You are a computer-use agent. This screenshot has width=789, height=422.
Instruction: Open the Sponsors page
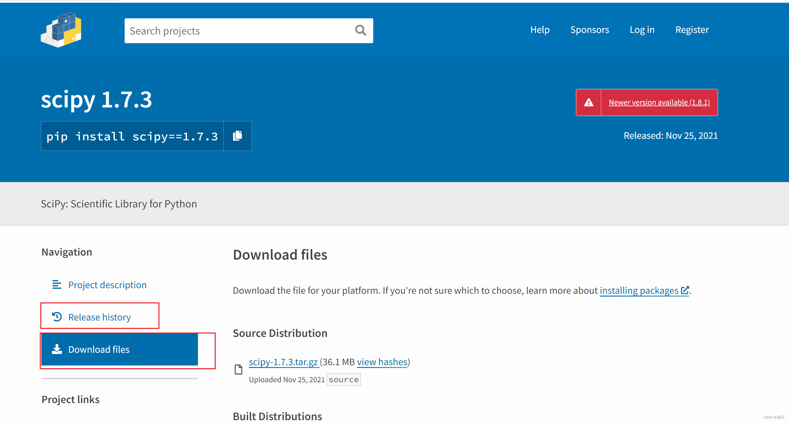click(589, 30)
